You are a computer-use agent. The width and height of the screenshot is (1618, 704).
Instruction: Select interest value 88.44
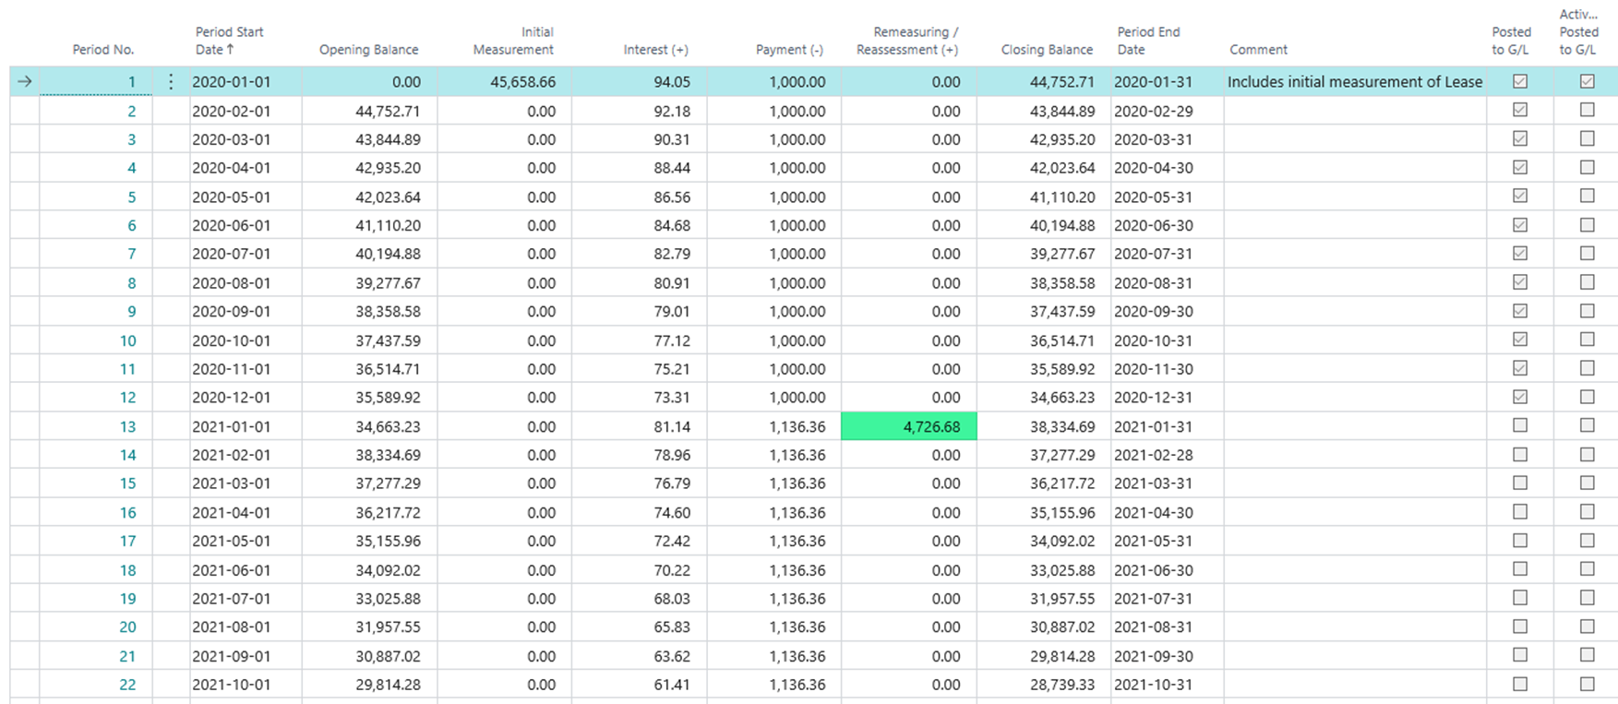672,169
